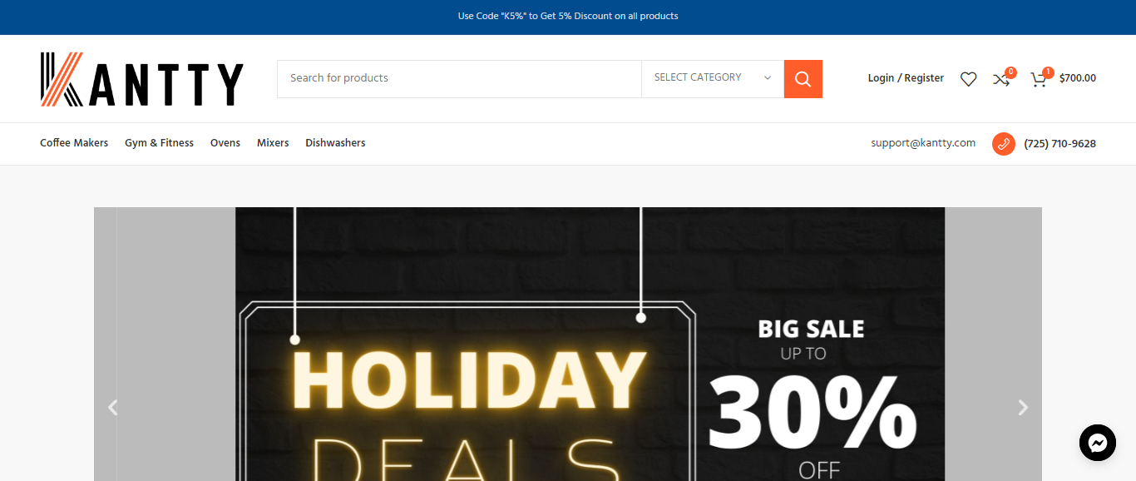Open the Gym & Fitness category
This screenshot has width=1136, height=481.
click(x=159, y=143)
